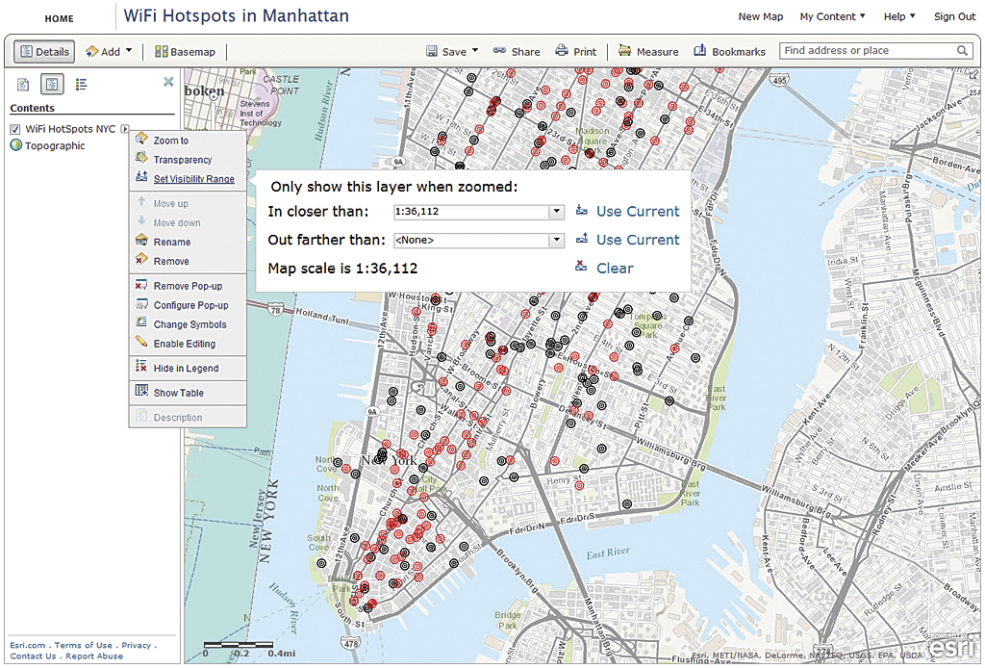Click the Print button
Screen dimensions: 985x668
[575, 52]
